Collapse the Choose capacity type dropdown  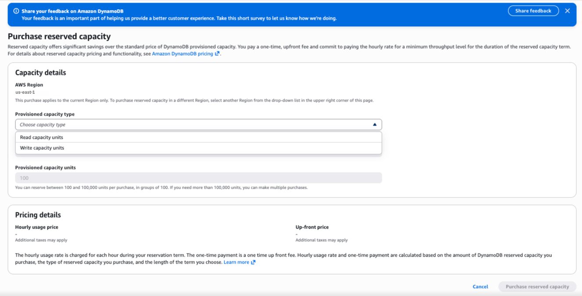[x=198, y=125]
